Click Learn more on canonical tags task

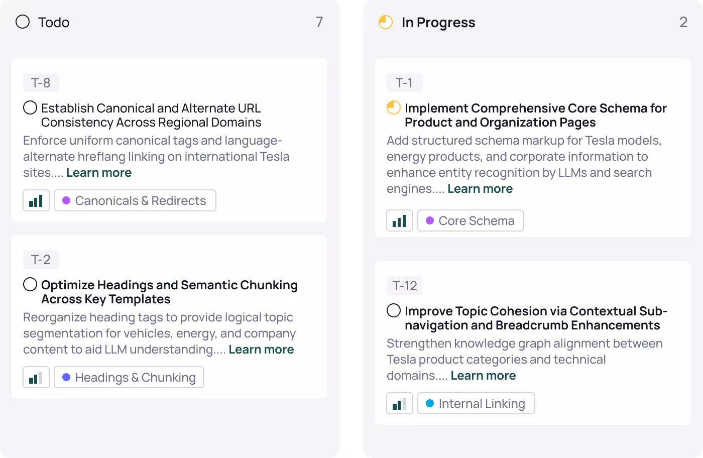pyautogui.click(x=99, y=173)
